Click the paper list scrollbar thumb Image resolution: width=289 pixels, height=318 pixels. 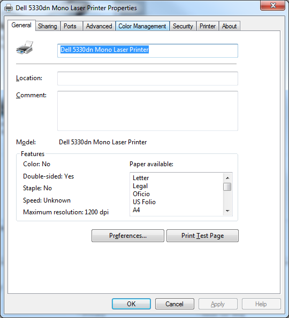[x=227, y=187]
